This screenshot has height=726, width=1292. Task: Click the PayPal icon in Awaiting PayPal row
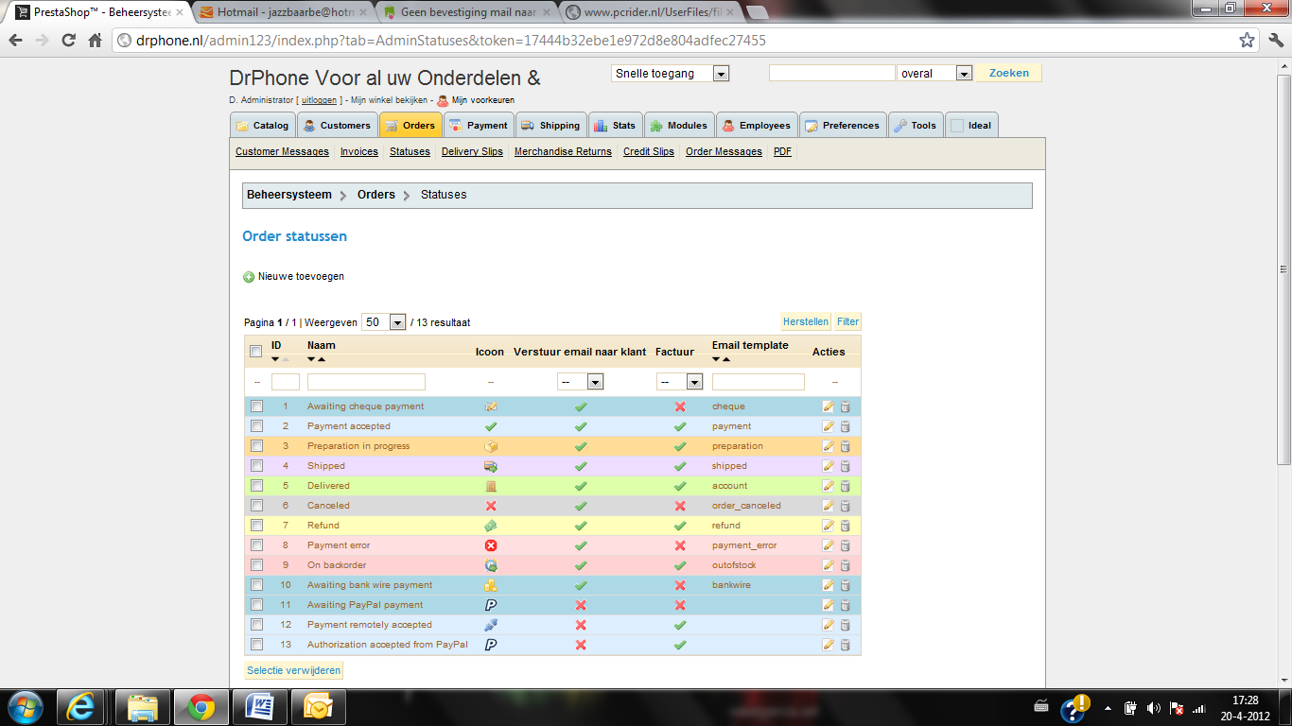[491, 605]
